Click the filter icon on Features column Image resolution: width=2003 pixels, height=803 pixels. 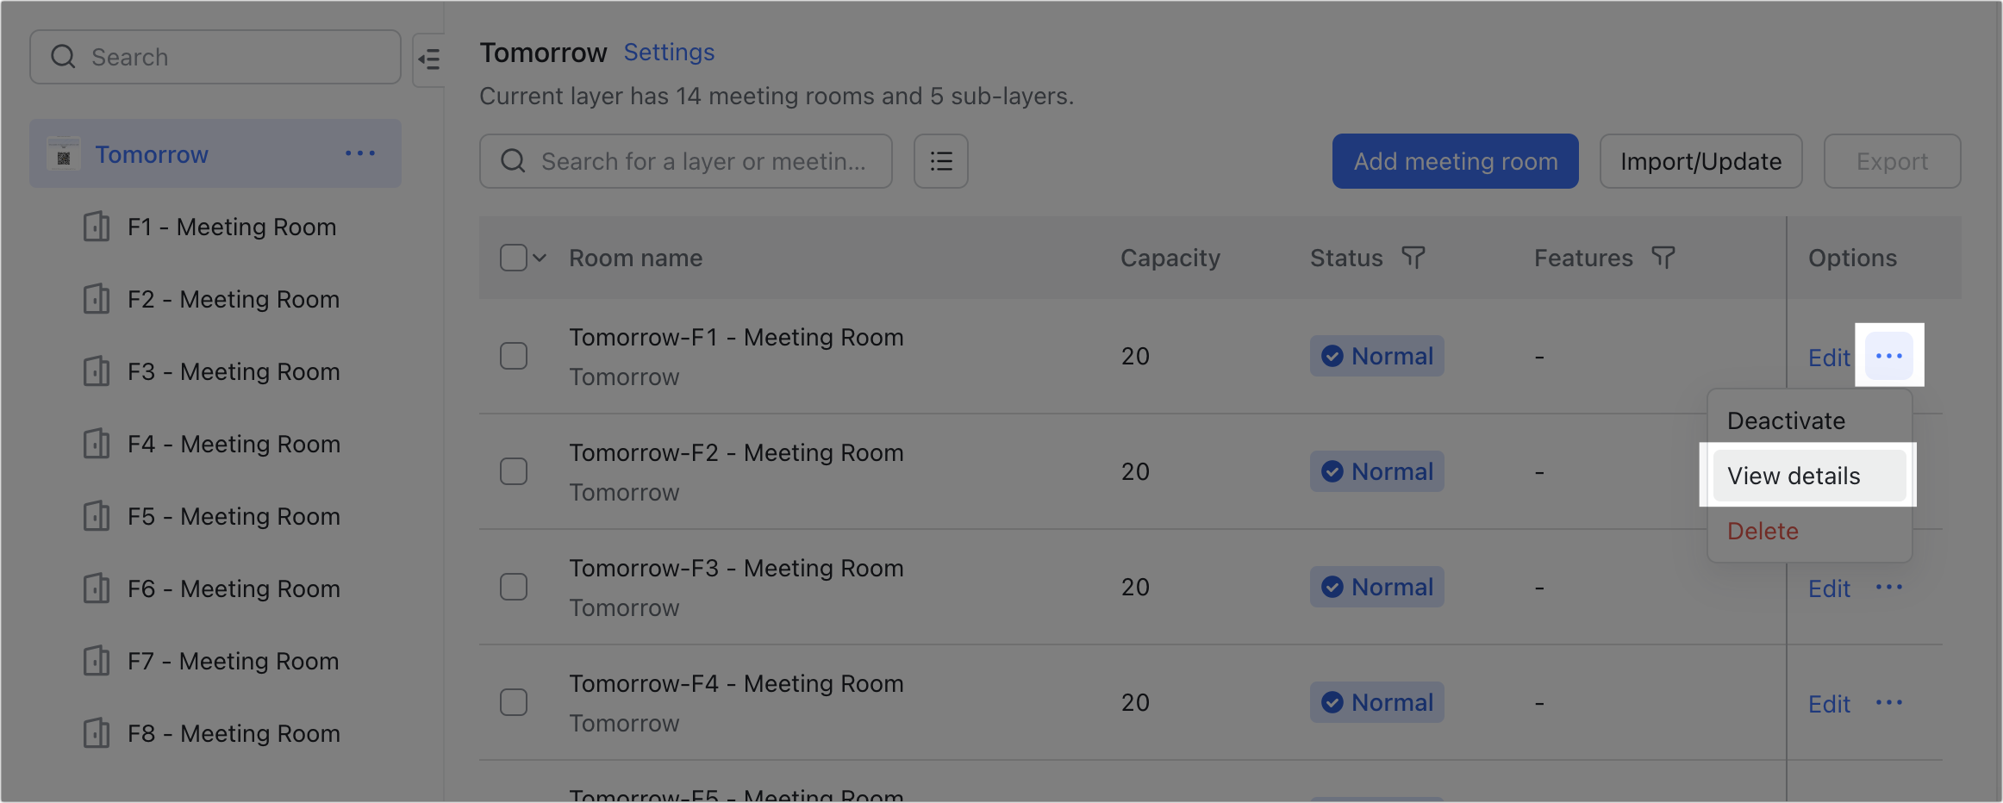(x=1664, y=257)
